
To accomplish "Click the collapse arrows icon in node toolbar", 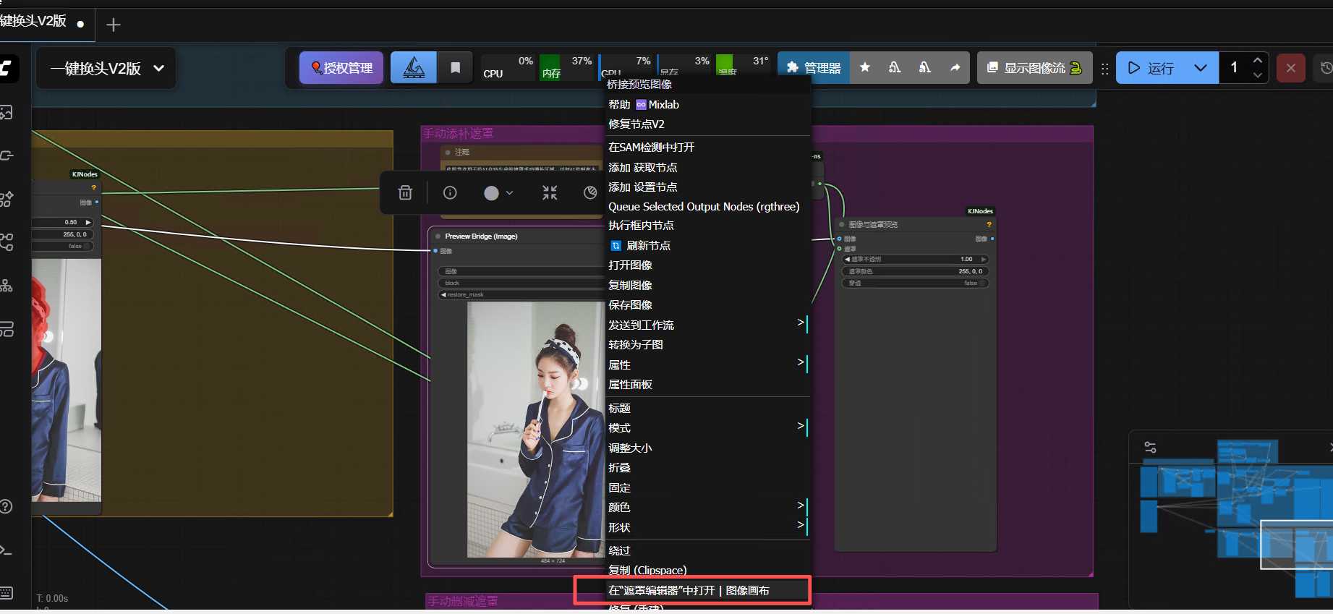I will pyautogui.click(x=550, y=192).
